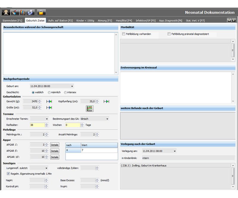Open the Kinder < 1500g tab
238x198 pixels.
(x=85, y=20)
